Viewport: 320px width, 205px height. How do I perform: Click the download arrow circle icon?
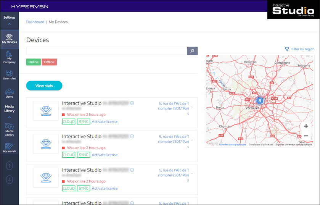point(10,180)
